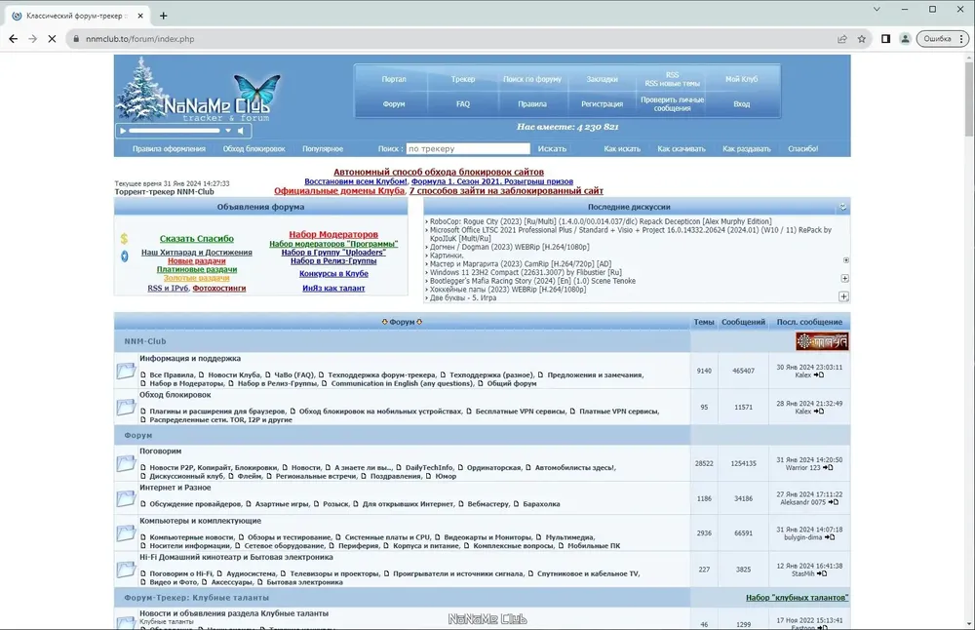Close the Классический форум-трекер tab

pos(140,16)
